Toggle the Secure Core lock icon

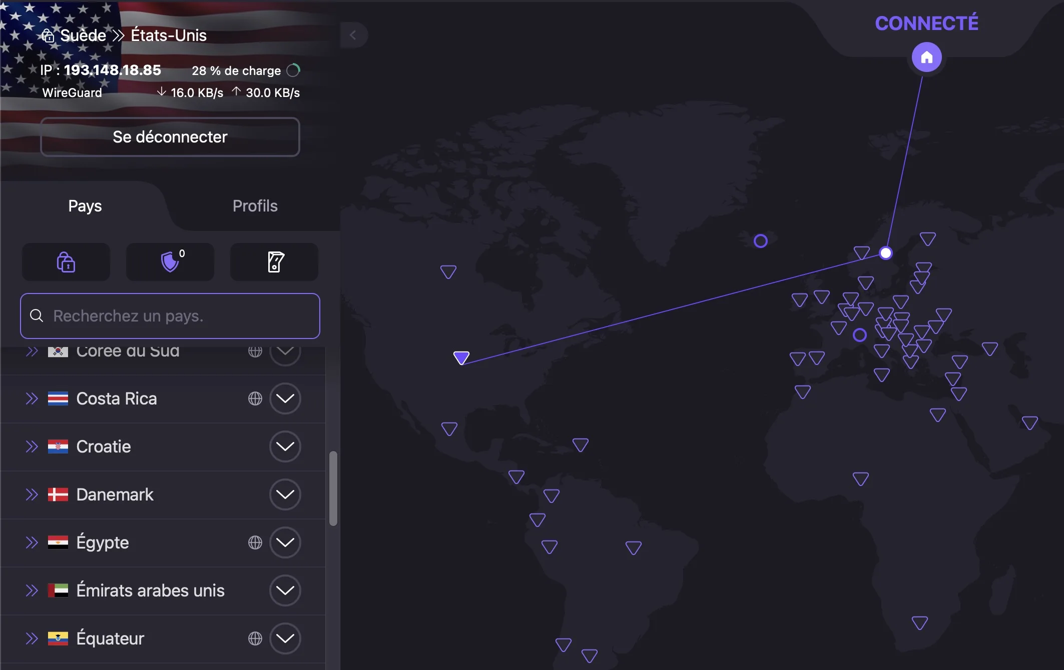click(x=66, y=262)
